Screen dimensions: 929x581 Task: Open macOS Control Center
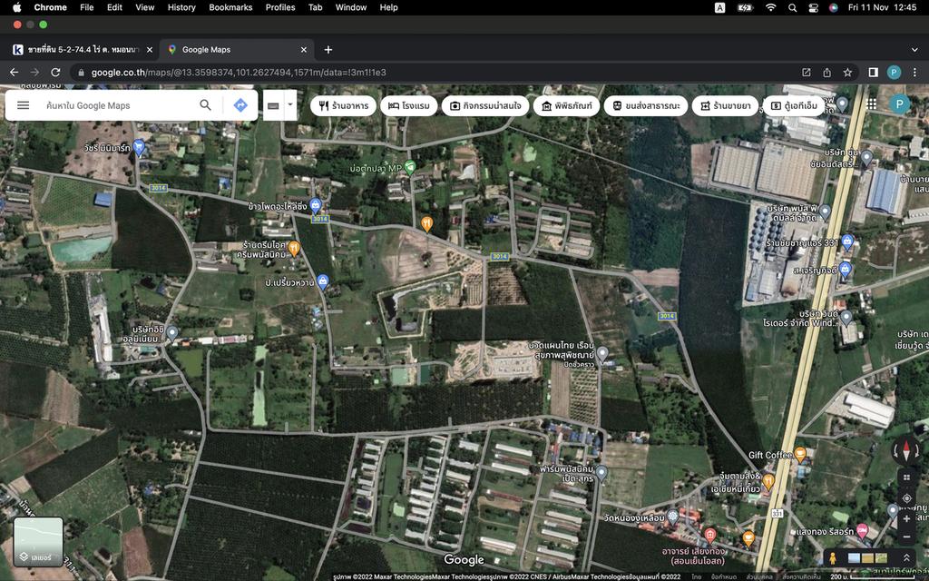click(x=813, y=7)
